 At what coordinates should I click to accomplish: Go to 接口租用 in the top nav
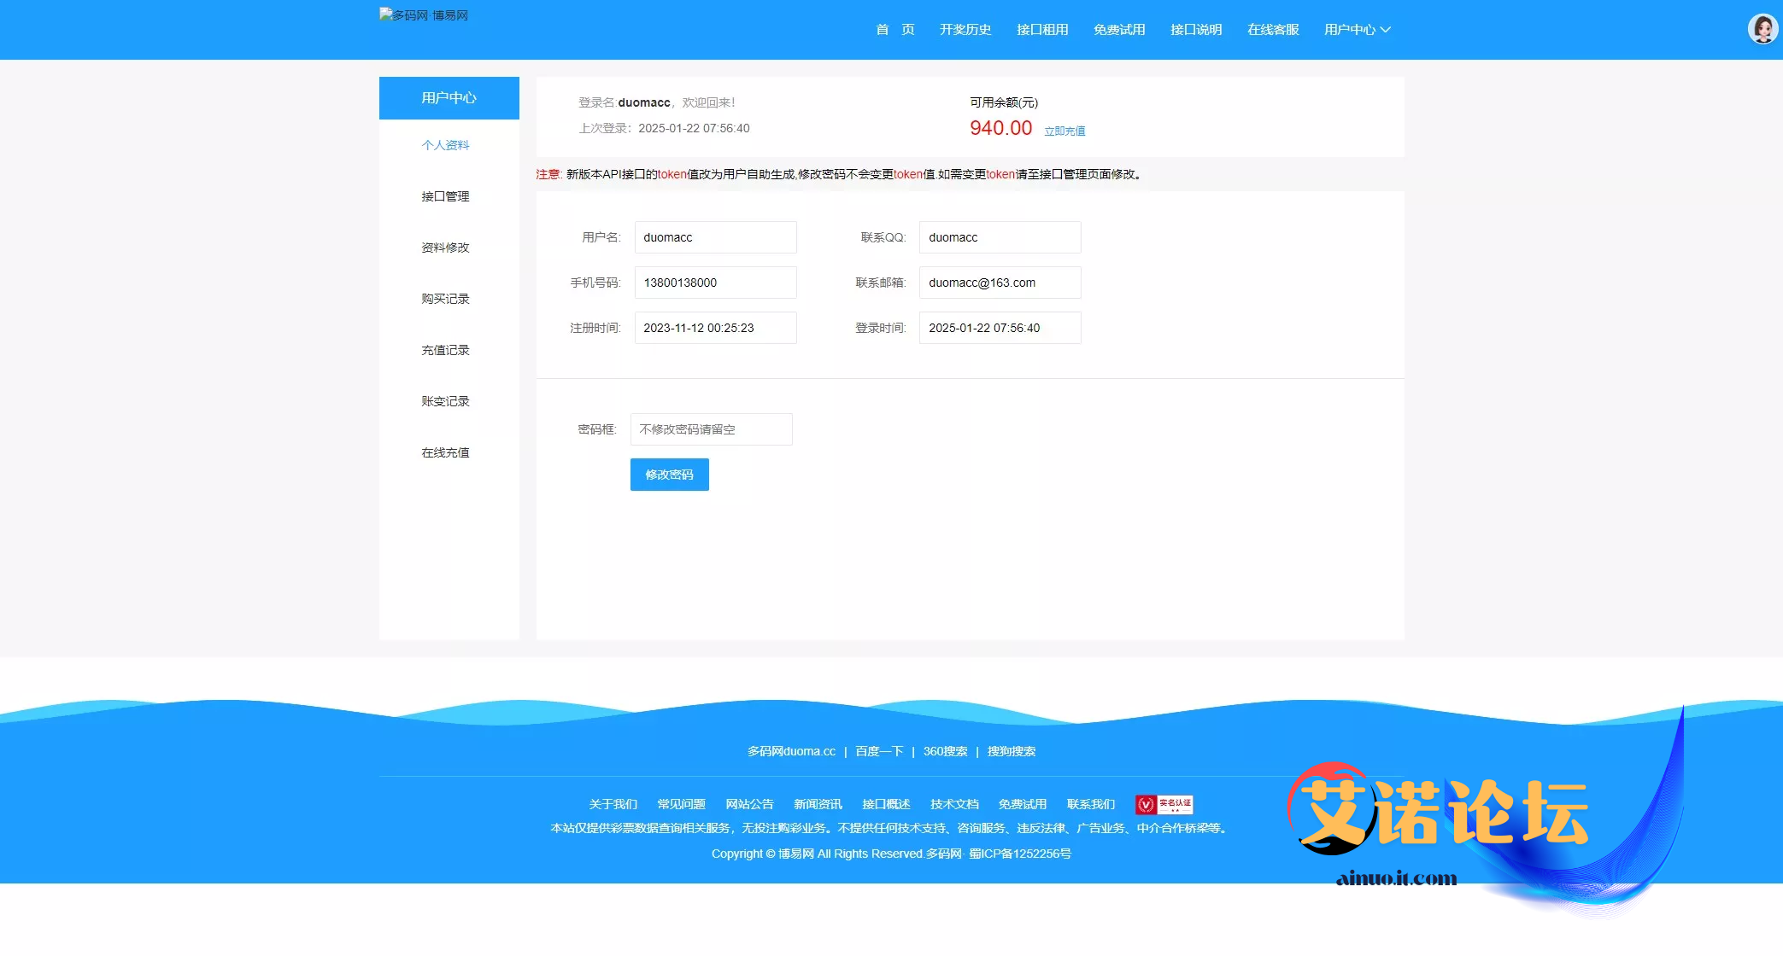(1042, 30)
